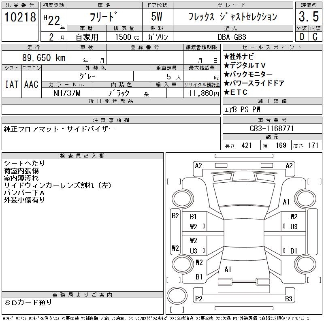This screenshot has height=324, width=324.
Task: Click the sales point ★社外ナビ
Action: pos(239,56)
